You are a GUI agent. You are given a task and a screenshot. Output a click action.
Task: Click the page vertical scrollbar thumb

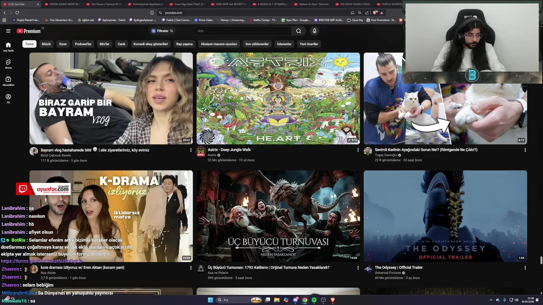point(541,260)
